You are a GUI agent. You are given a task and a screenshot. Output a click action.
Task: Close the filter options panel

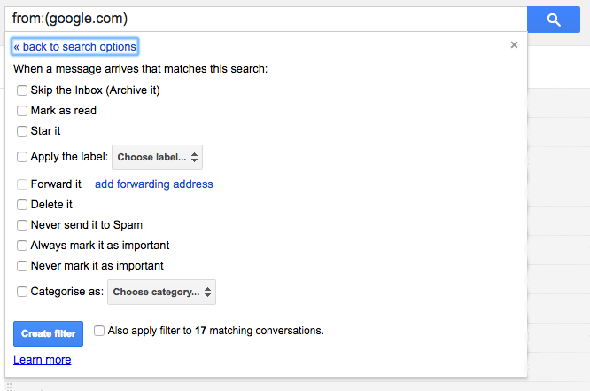[x=514, y=45]
